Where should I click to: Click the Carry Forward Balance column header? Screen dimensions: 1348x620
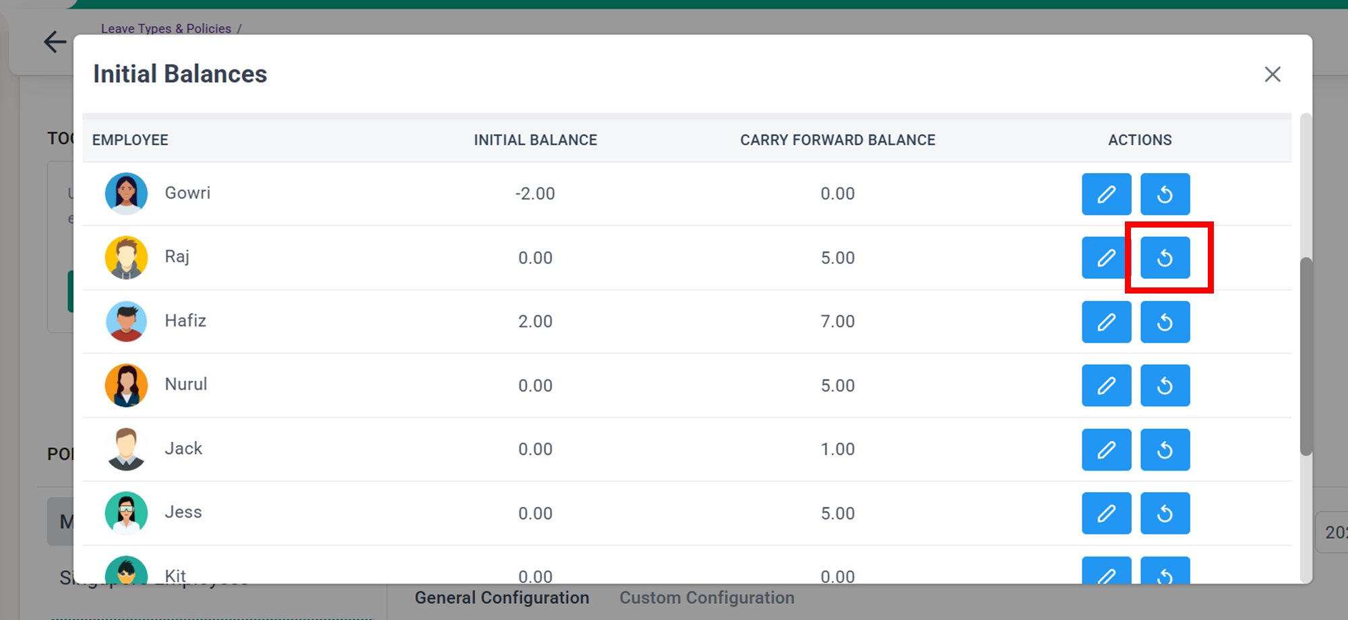837,140
